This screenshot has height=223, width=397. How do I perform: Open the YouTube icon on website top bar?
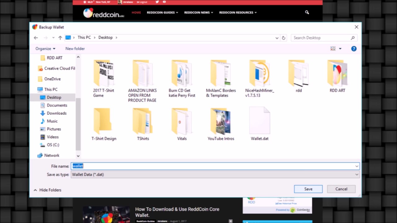coord(164,2)
